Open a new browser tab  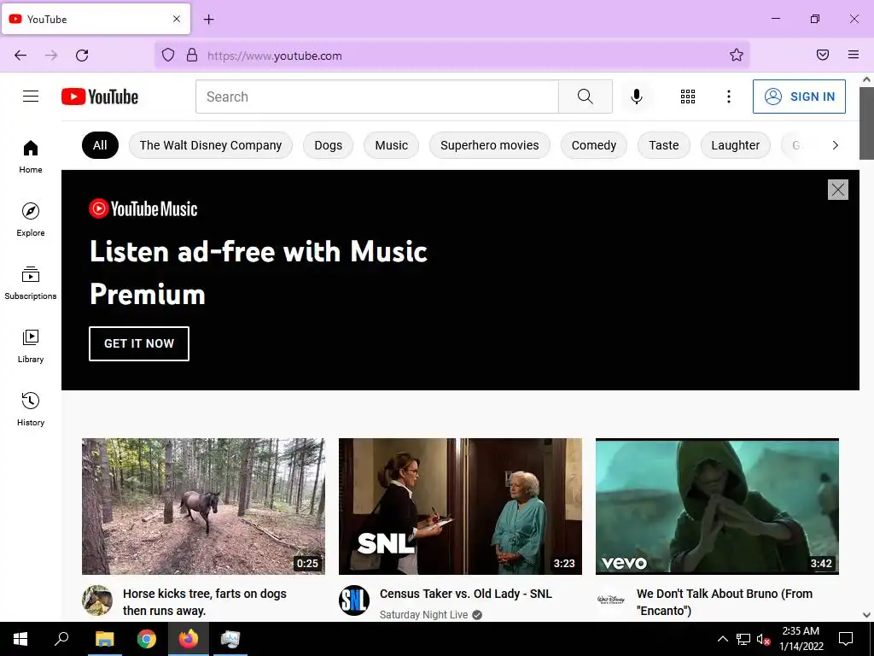click(x=208, y=20)
